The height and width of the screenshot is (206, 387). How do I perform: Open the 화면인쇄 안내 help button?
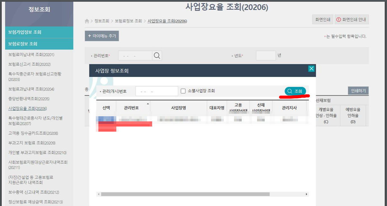point(351,20)
